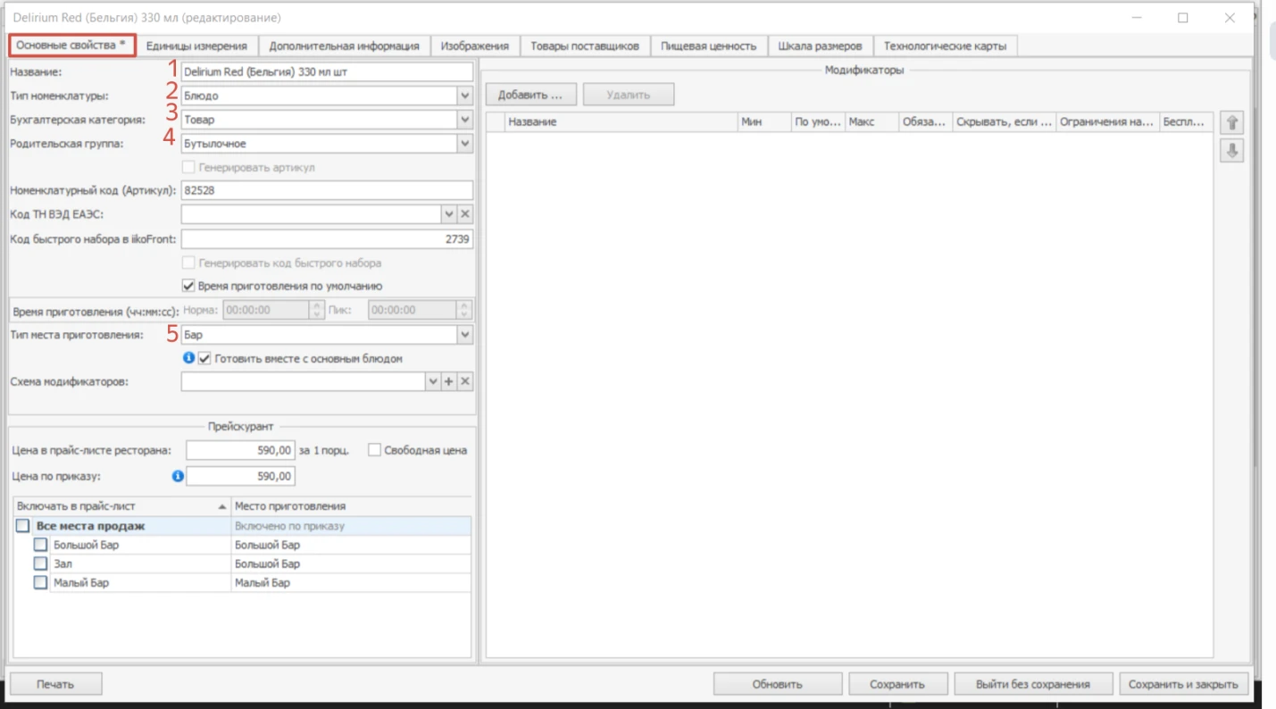
Task: Switch to the Изображения tab
Action: pos(475,46)
